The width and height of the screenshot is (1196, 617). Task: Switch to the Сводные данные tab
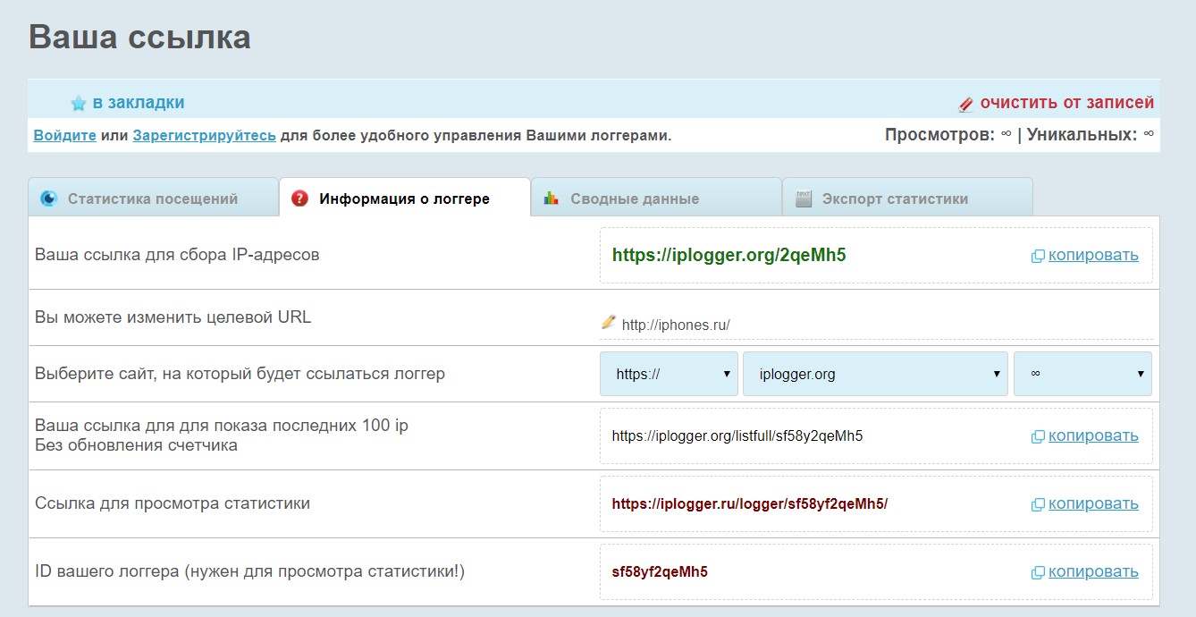656,198
